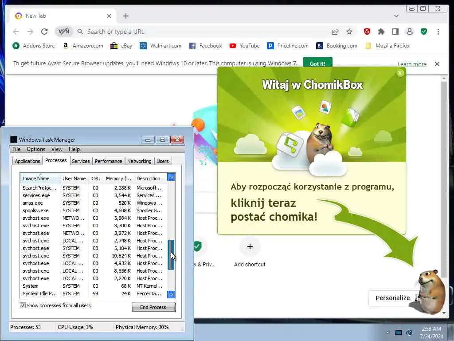Open the eBay bookmark

[121, 46]
